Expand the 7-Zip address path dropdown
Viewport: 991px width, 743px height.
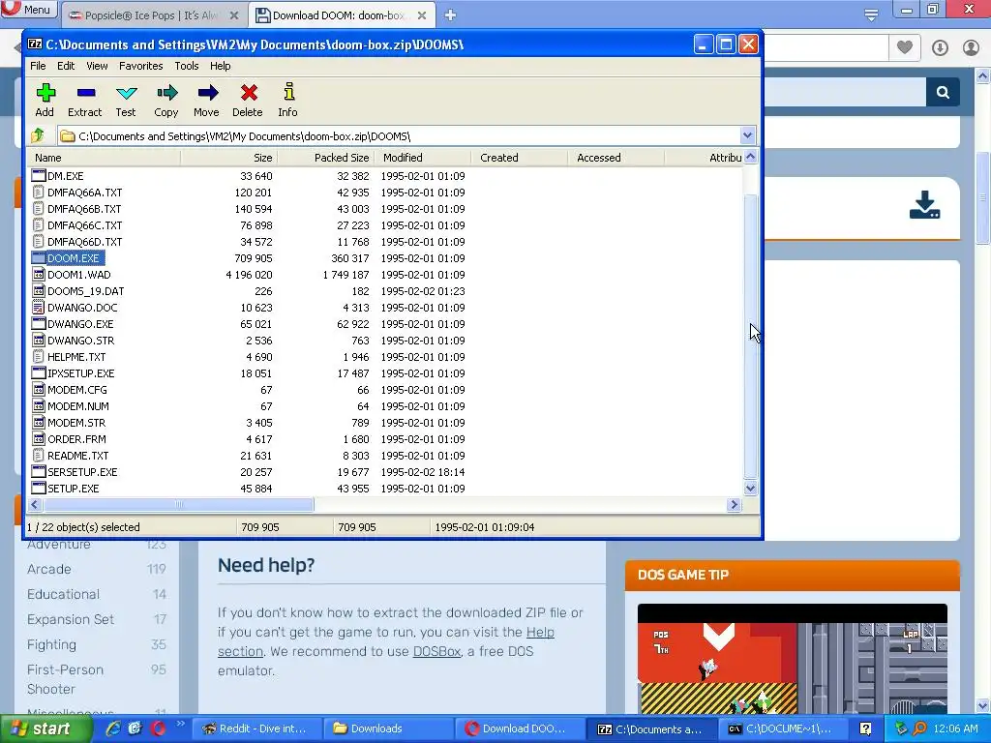click(748, 135)
